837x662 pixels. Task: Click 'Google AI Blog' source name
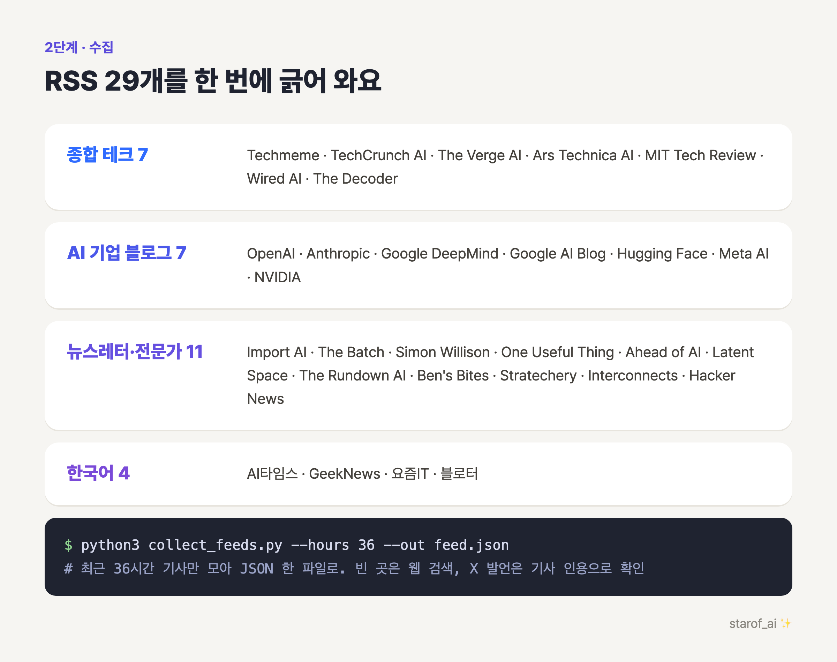click(x=557, y=254)
